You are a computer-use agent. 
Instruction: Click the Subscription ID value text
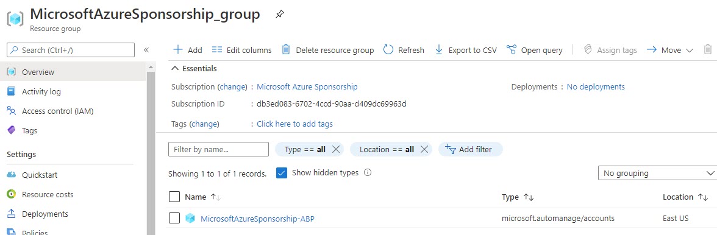[x=332, y=104]
